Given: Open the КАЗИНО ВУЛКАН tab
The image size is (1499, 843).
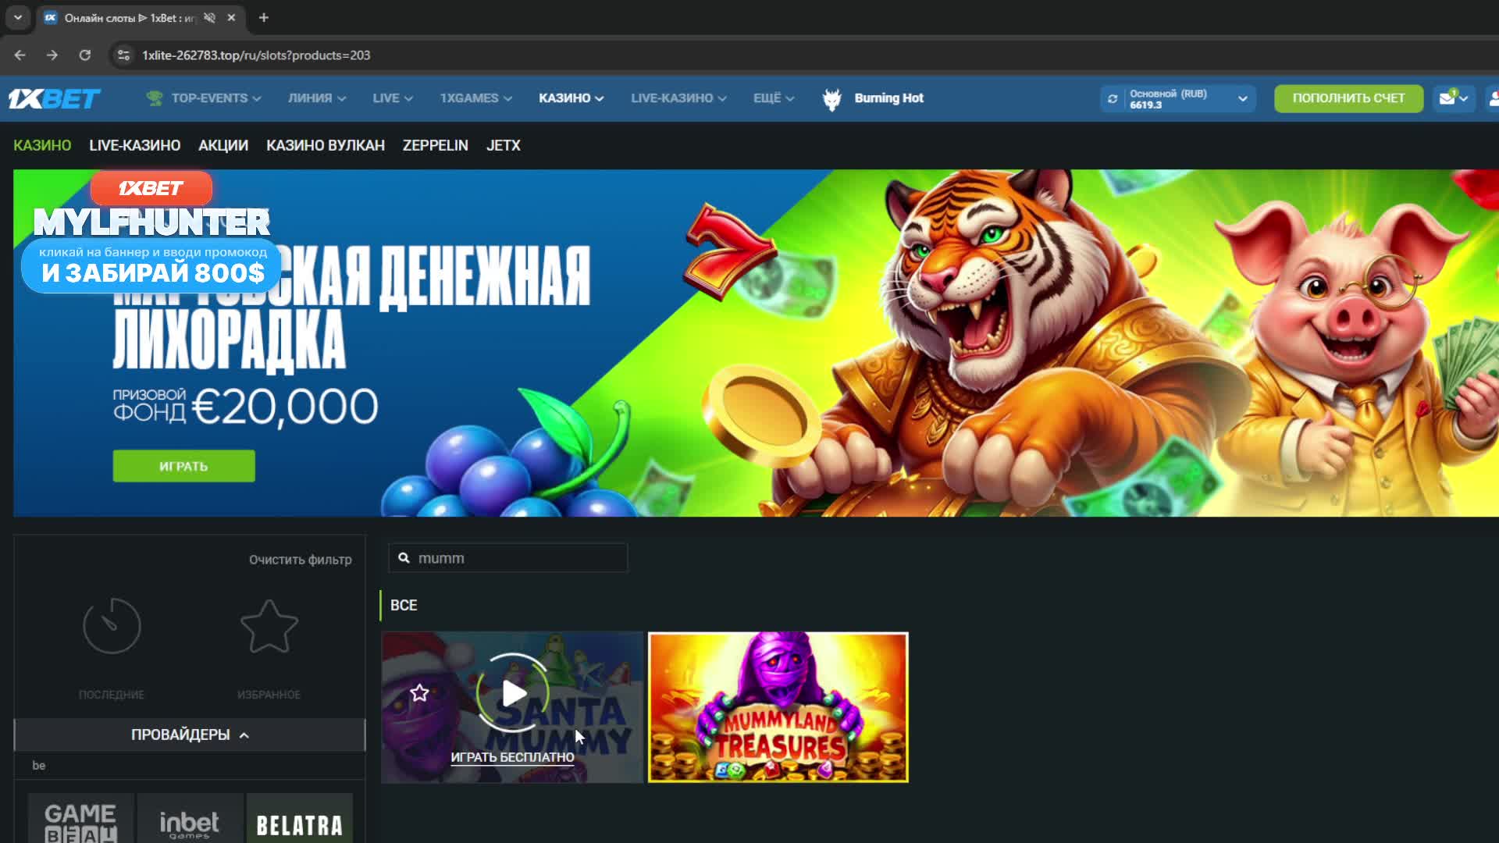Looking at the screenshot, I should tap(326, 146).
